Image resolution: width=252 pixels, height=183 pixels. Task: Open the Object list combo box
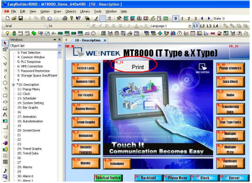click(x=36, y=46)
